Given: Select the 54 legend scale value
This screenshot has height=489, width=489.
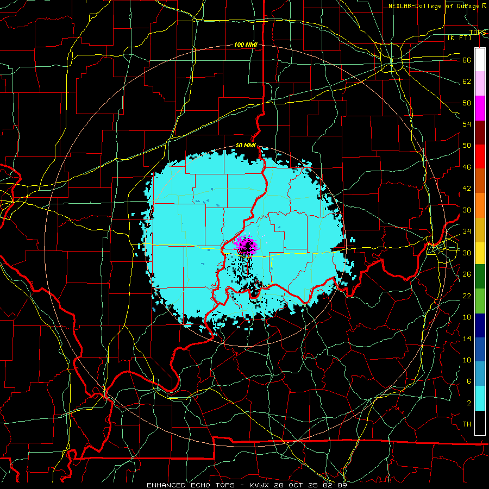Looking at the screenshot, I should click(x=467, y=124).
